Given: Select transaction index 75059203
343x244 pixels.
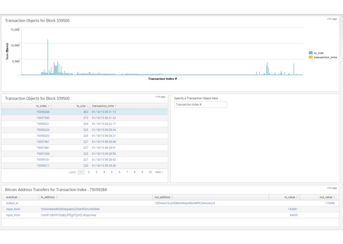Looking at the screenshot, I should pos(43,136).
